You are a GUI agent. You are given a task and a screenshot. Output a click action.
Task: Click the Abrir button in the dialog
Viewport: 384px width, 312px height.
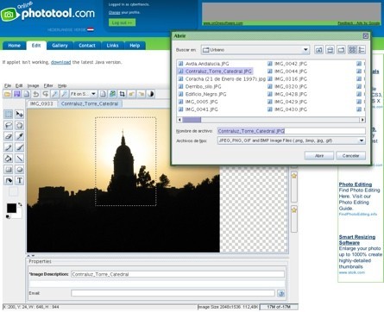(319, 156)
